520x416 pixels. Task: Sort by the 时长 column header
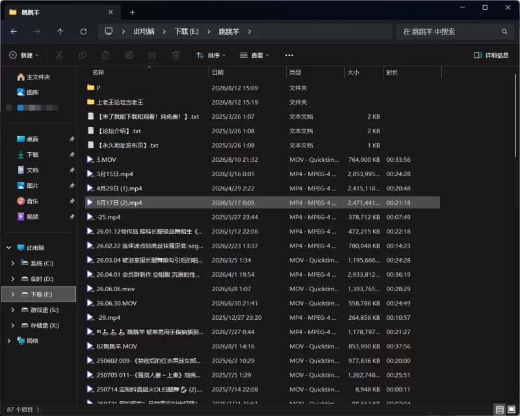pos(392,72)
